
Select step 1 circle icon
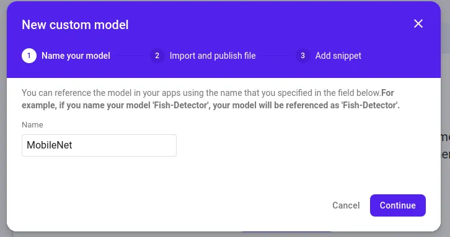click(29, 56)
